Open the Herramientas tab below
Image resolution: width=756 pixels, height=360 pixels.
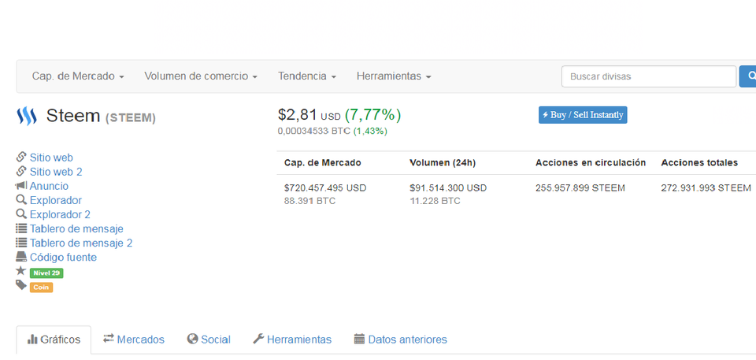(x=292, y=340)
